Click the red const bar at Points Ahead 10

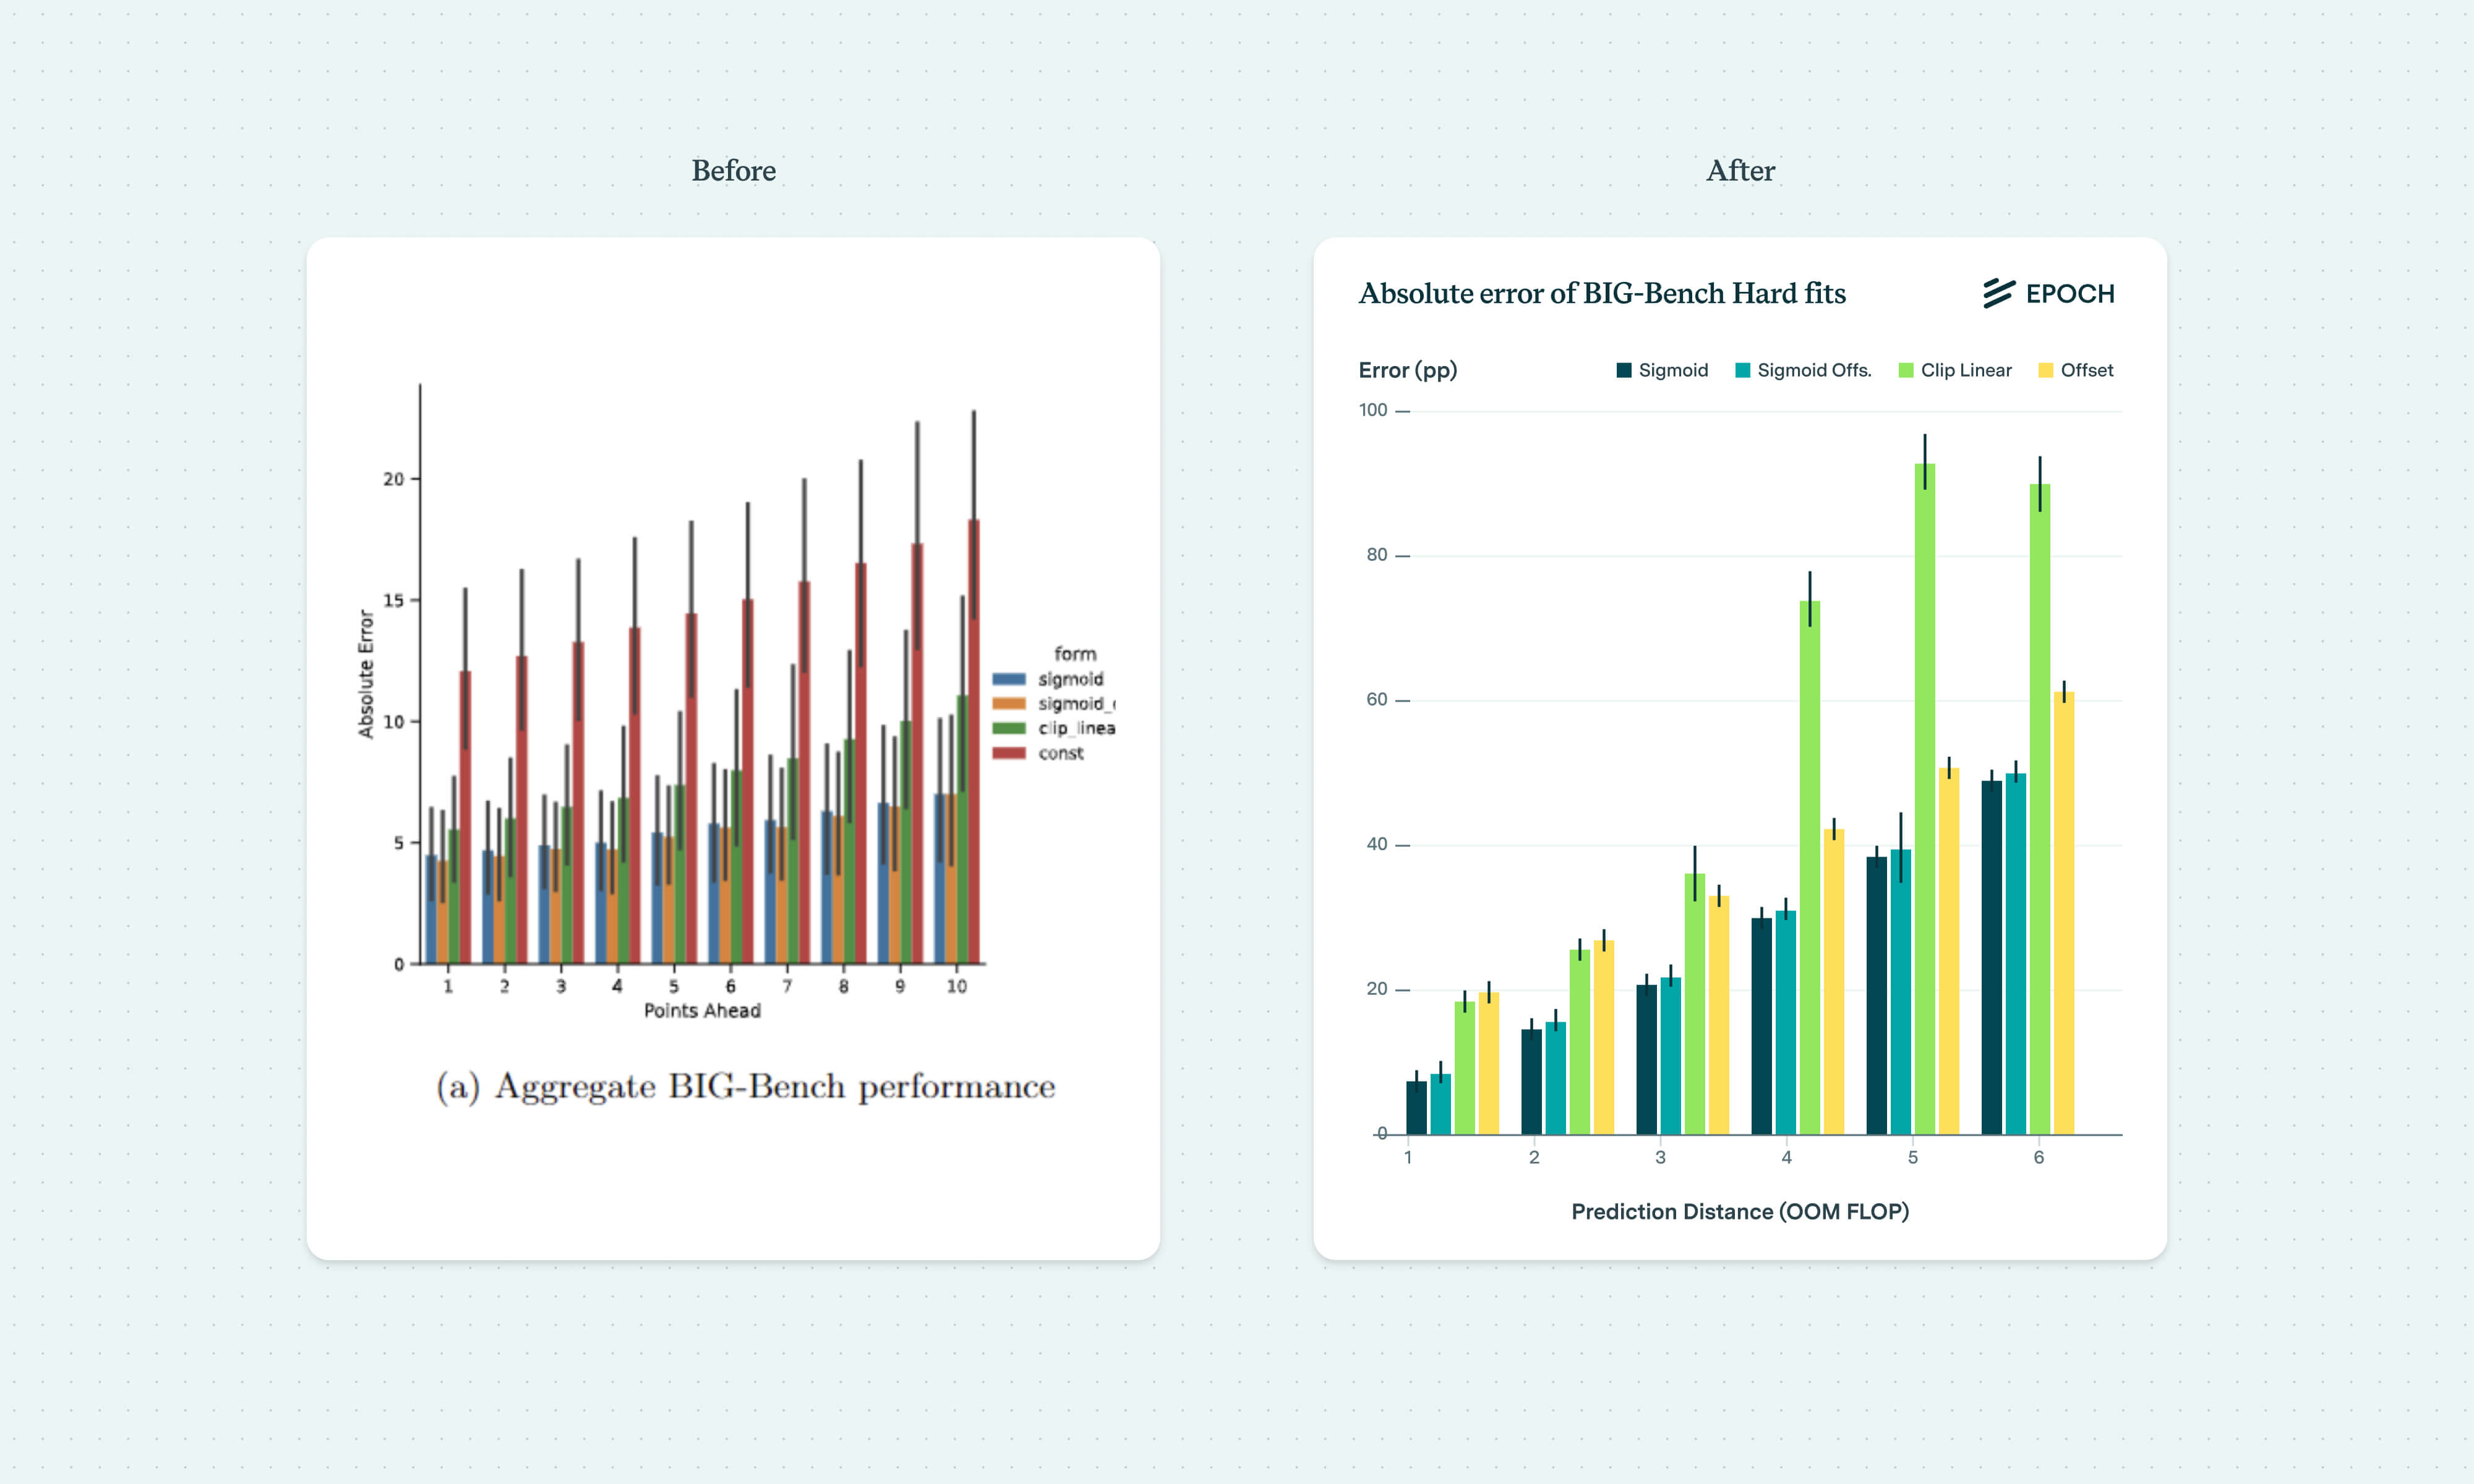(973, 742)
